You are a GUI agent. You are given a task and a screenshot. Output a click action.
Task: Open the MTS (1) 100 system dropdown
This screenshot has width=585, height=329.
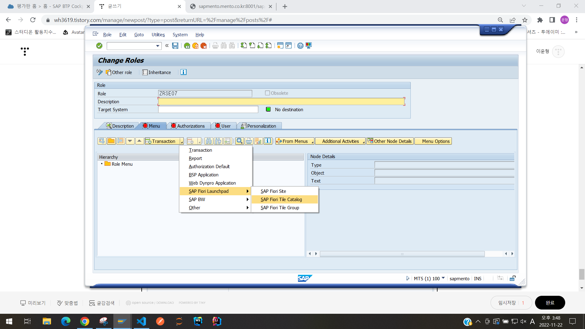443,278
